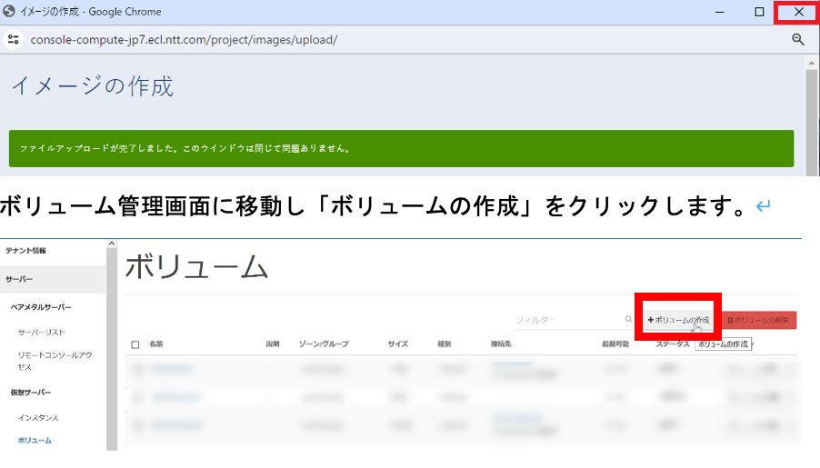Open サーバーリスト in the sidebar
Image resolution: width=820 pixels, height=468 pixels.
click(x=41, y=332)
